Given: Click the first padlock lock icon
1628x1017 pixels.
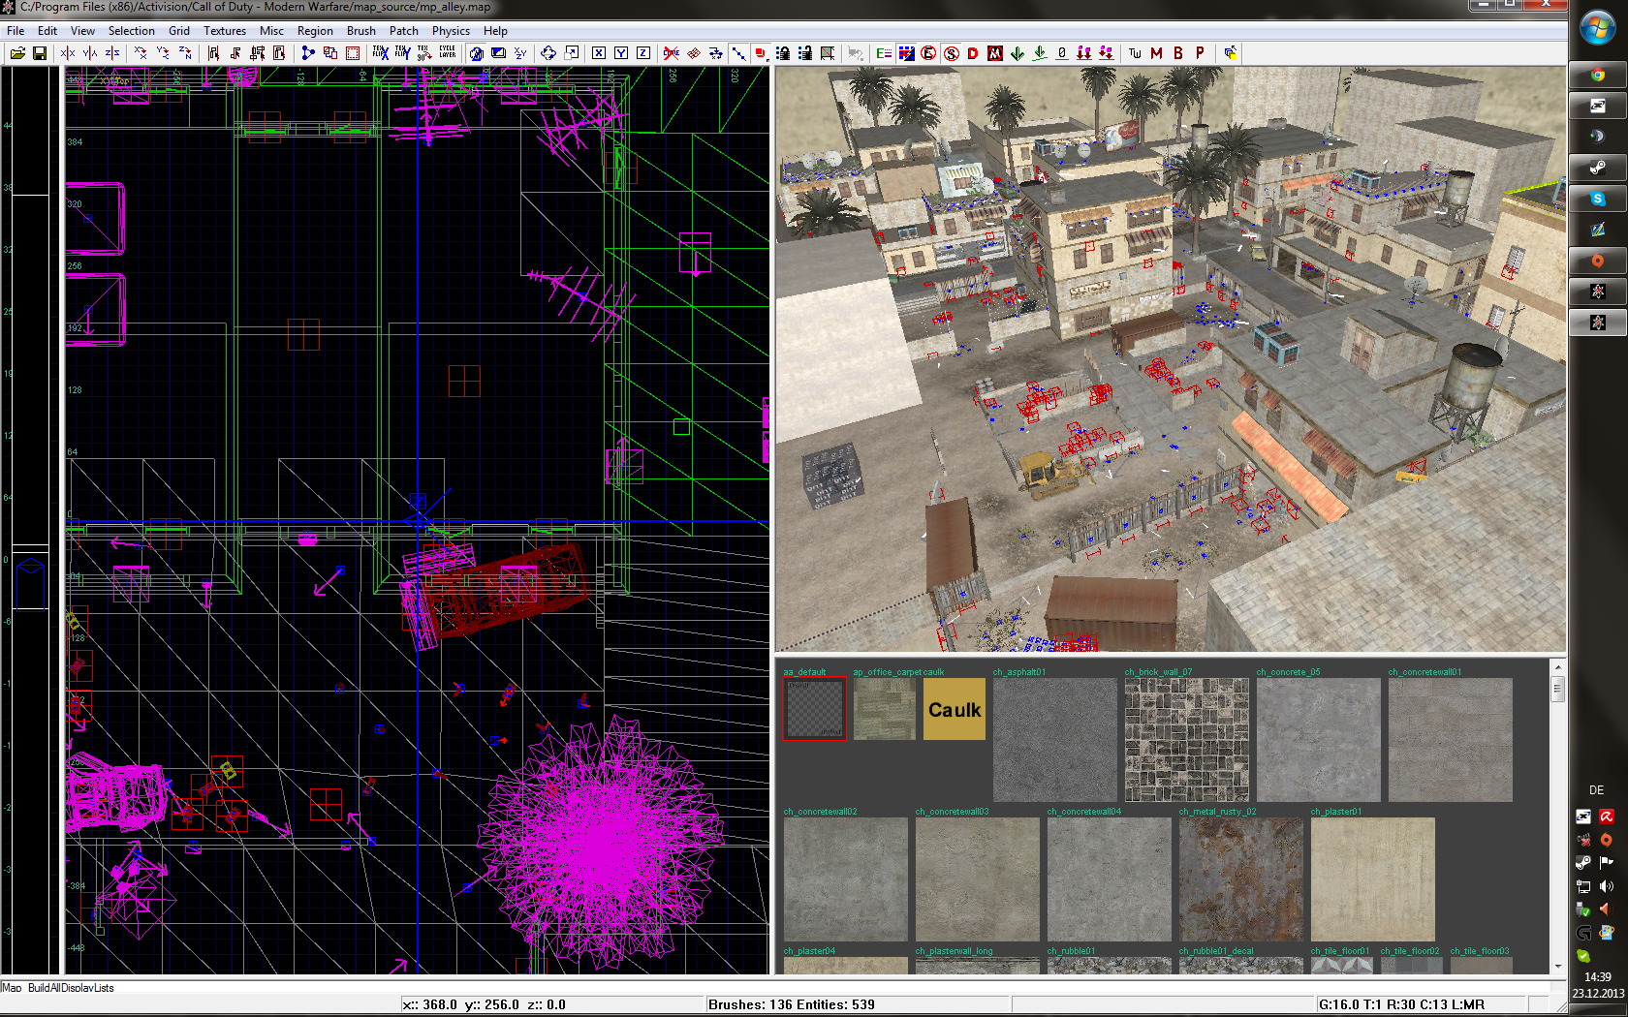Looking at the screenshot, I should pyautogui.click(x=783, y=53).
